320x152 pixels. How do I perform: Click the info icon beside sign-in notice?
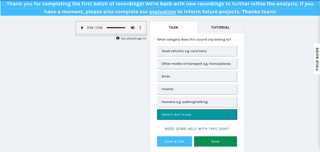click(x=118, y=38)
